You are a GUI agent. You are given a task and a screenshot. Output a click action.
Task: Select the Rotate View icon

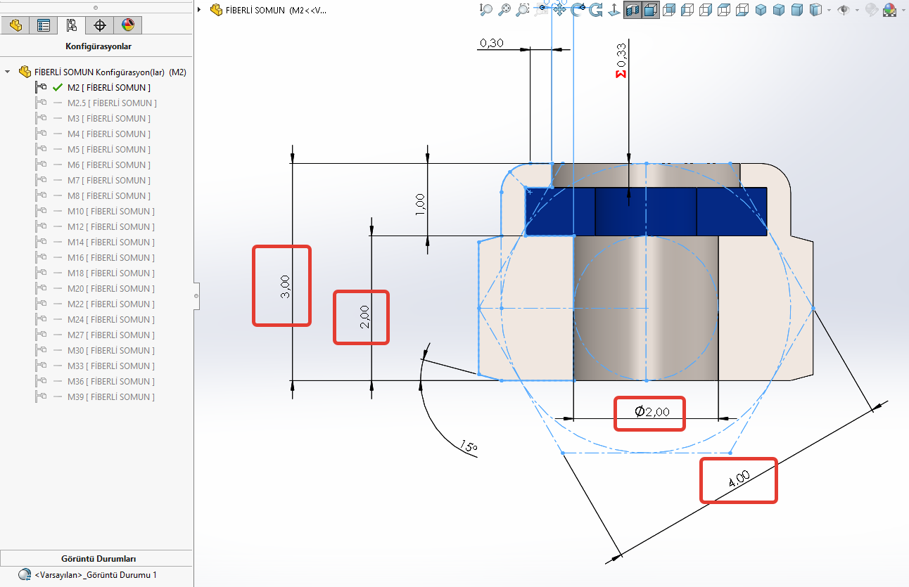click(x=596, y=10)
